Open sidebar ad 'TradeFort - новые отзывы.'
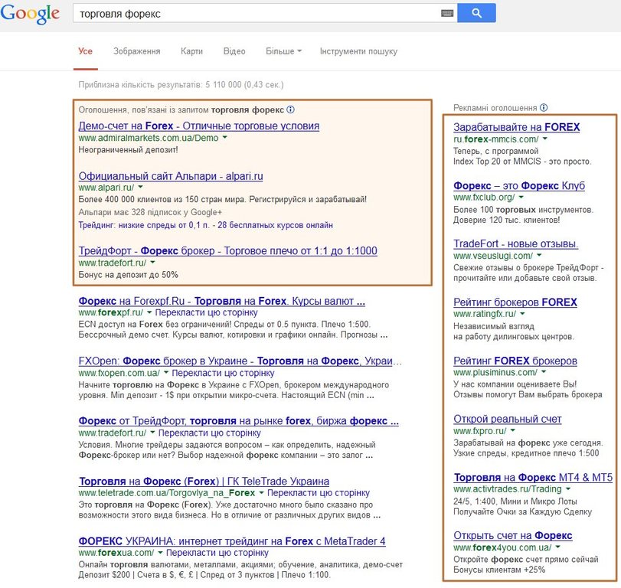 click(x=515, y=244)
